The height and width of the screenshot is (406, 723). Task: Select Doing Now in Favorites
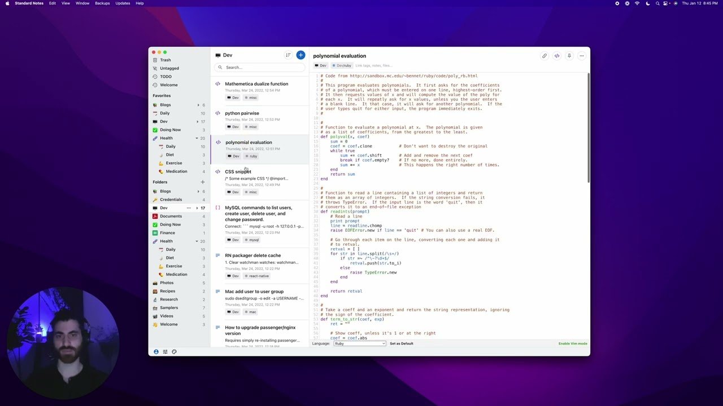point(179,130)
